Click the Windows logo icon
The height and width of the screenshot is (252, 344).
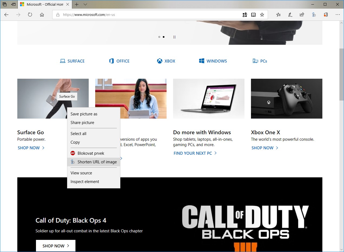tap(201, 61)
